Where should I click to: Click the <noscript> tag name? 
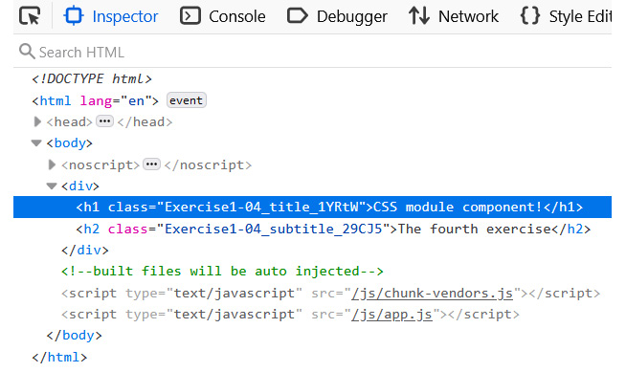(x=101, y=164)
